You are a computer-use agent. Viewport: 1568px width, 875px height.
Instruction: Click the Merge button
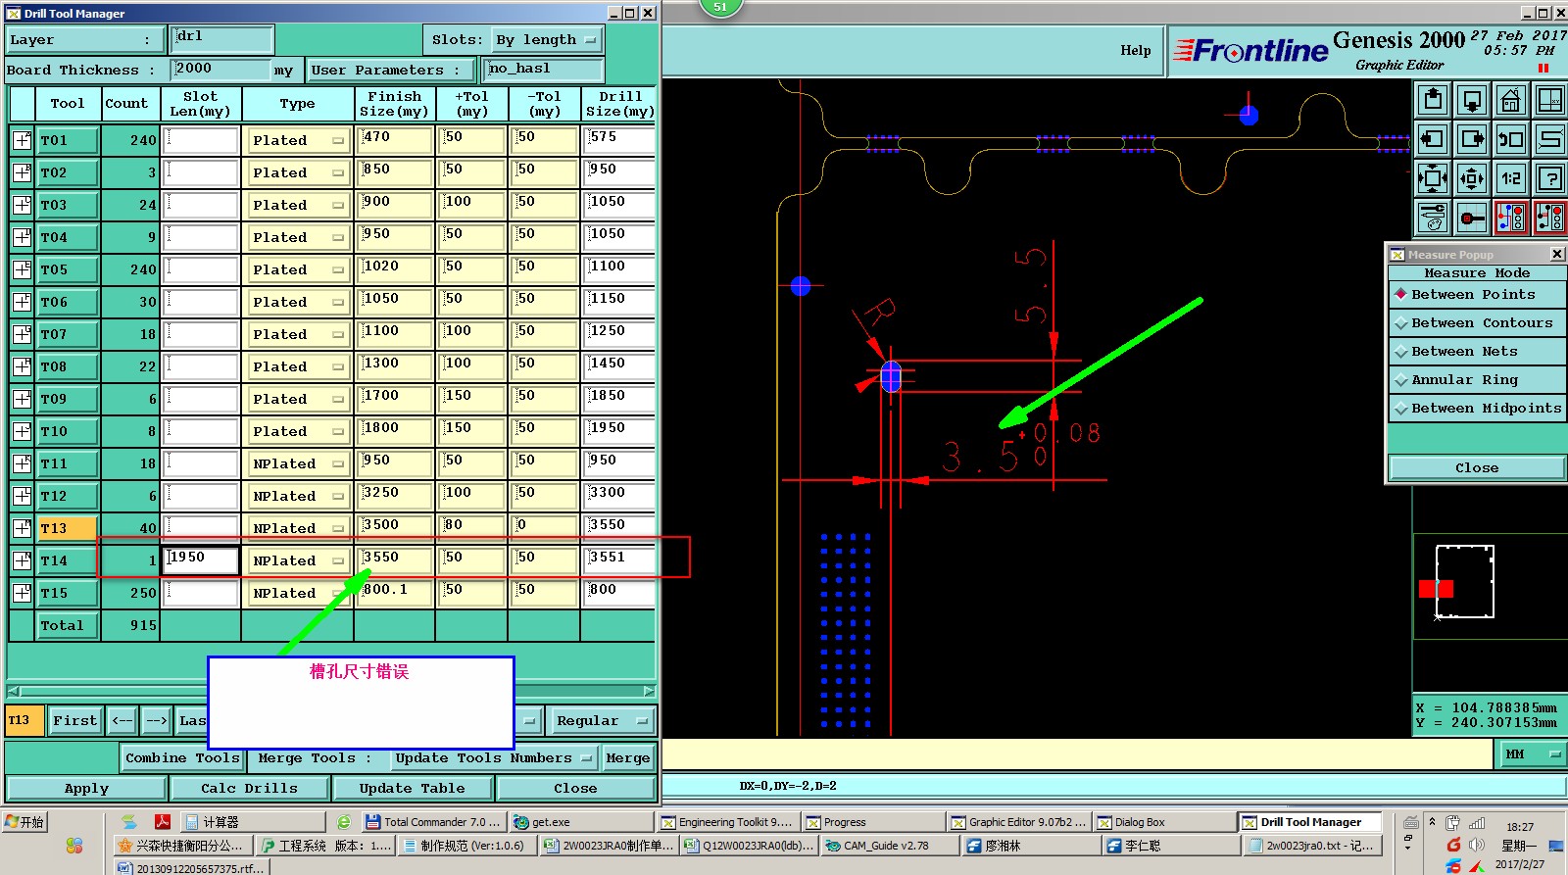point(627,758)
